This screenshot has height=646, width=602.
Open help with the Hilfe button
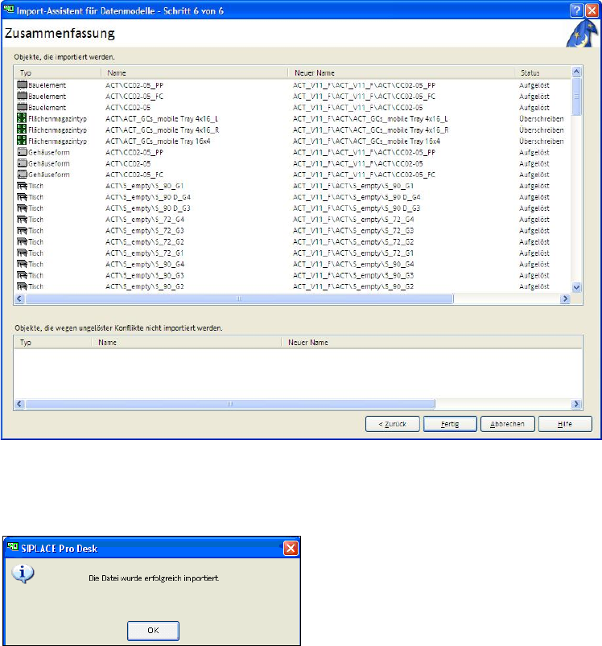tap(565, 423)
